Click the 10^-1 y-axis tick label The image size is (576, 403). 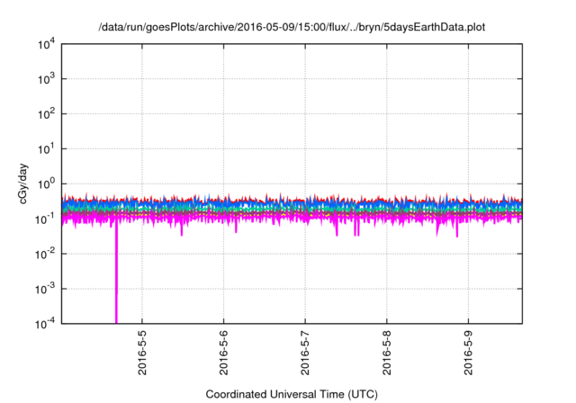click(46, 219)
